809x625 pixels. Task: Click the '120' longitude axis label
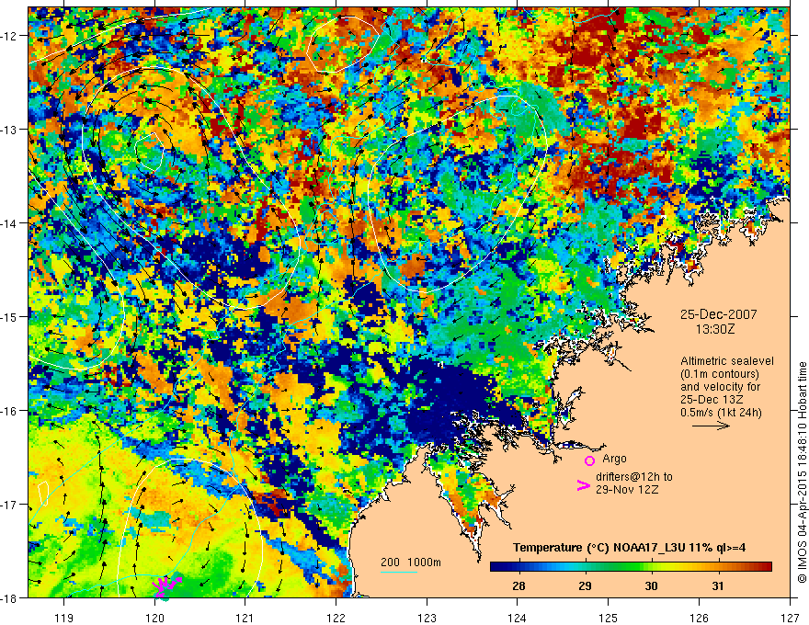(154, 618)
